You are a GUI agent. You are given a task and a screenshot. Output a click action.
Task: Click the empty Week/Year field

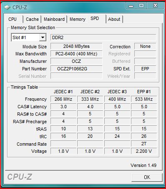tap(145, 76)
